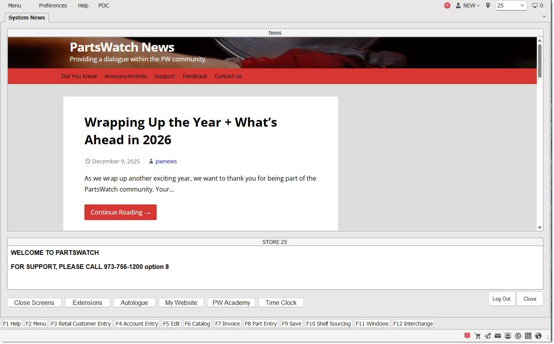The height and width of the screenshot is (344, 554).
Task: Select the System News tab
Action: coord(27,18)
